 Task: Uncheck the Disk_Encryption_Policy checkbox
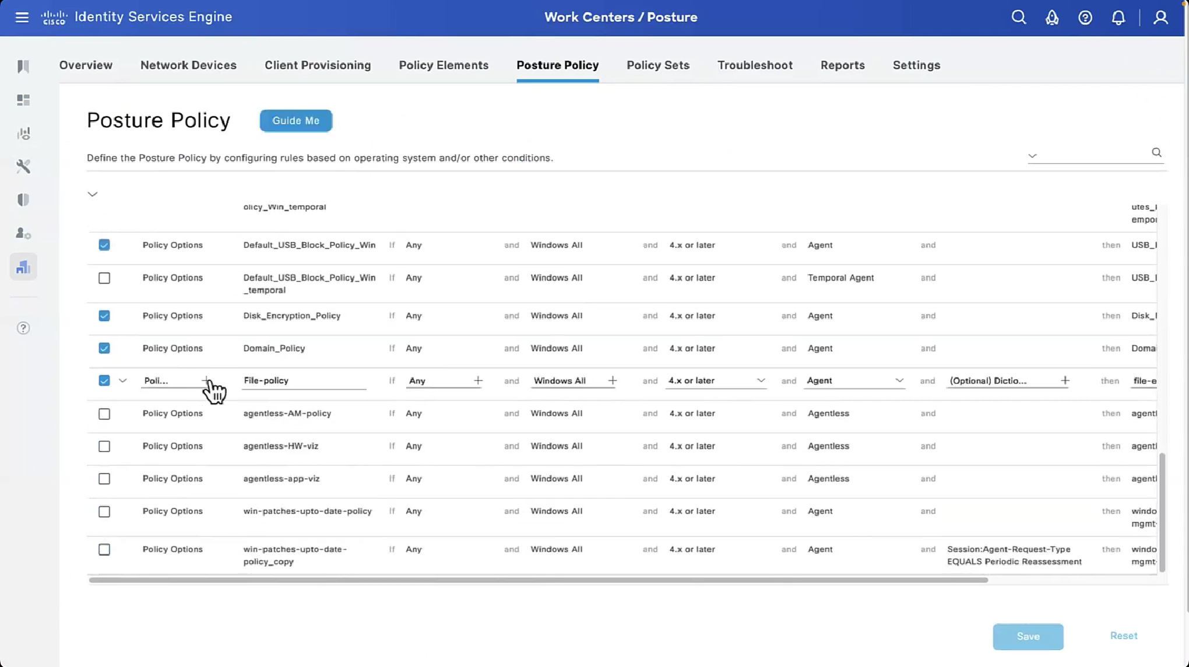104,316
